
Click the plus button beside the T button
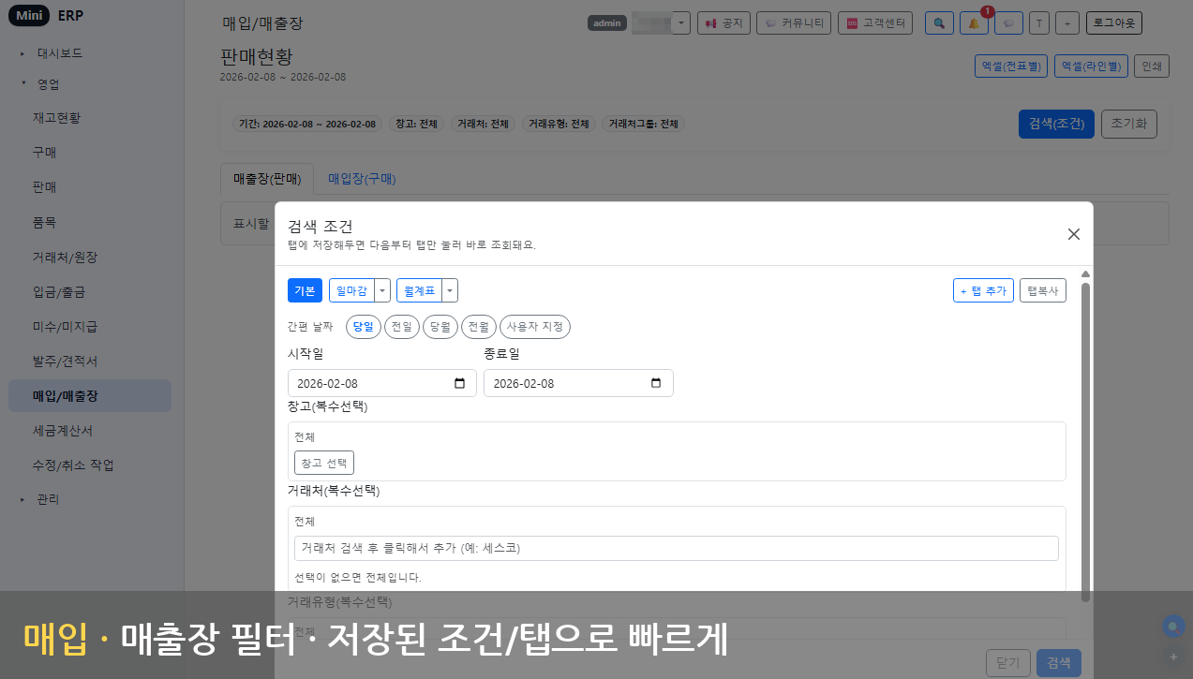point(1066,23)
